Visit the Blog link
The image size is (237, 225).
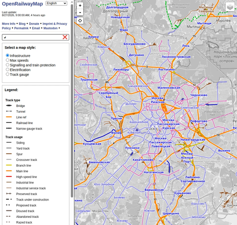pyautogui.click(x=22, y=24)
